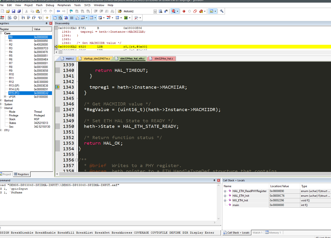Screen dimensions: 331x238
Task: Step over the current line
Action: pyautogui.click(x=28, y=18)
